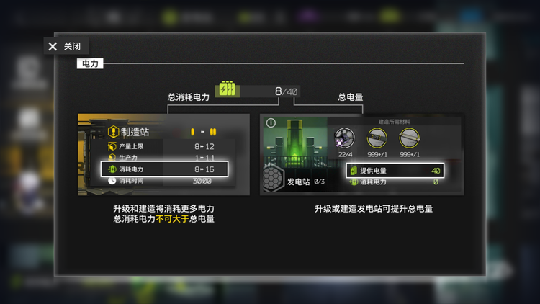
Task: Click the first 999+/1 building material icon
Action: pyautogui.click(x=377, y=138)
